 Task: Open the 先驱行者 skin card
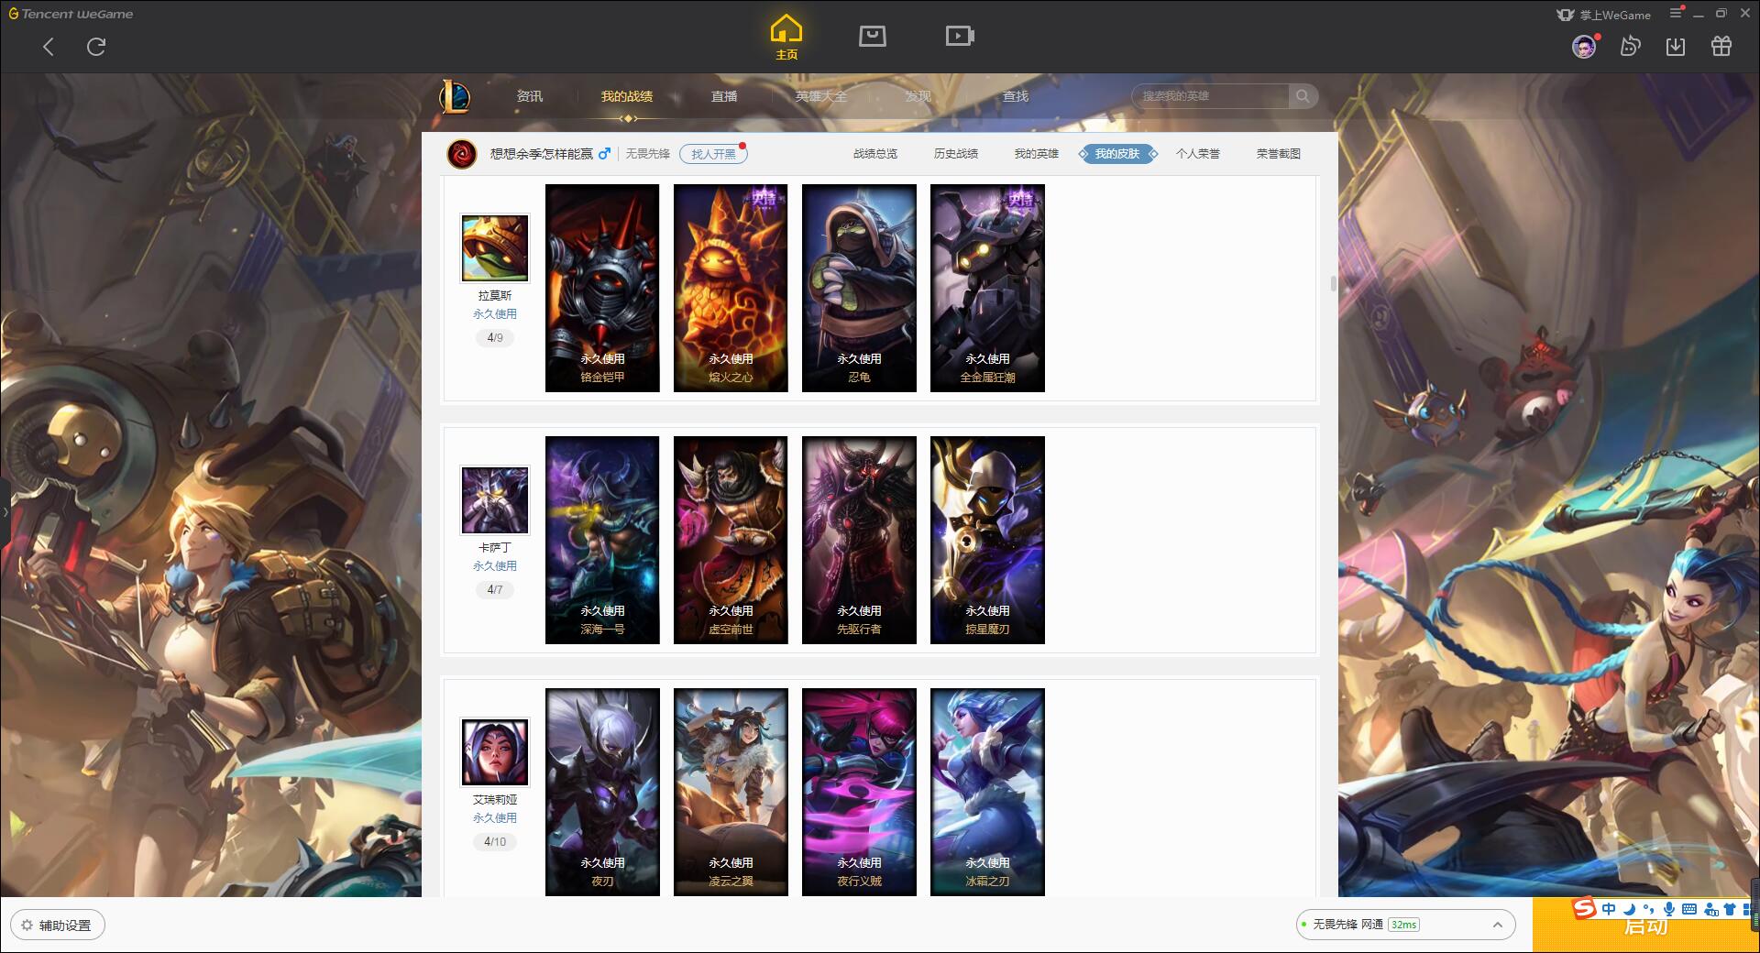click(859, 540)
